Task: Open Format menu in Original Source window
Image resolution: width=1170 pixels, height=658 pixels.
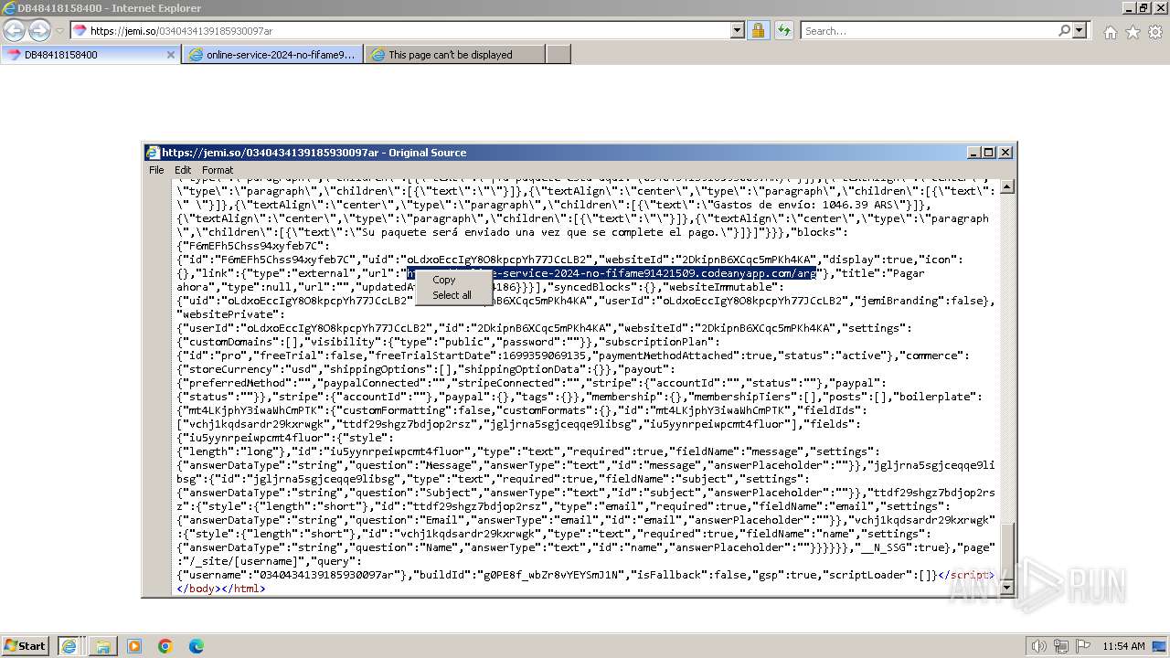Action: pos(218,170)
